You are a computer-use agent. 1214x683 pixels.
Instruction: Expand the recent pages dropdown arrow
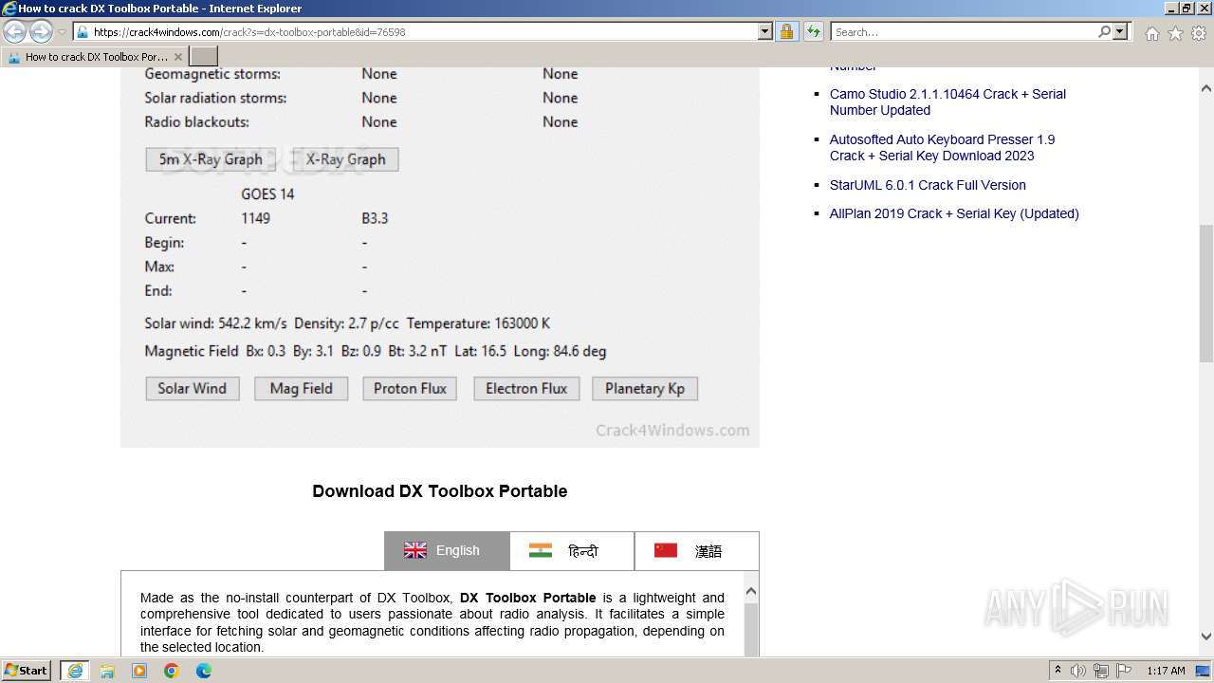coord(62,32)
